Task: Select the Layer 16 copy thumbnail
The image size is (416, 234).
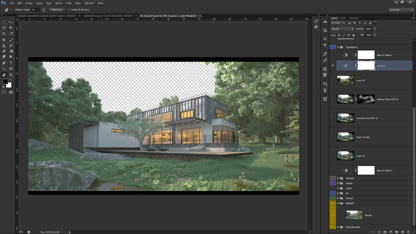Action: (345, 136)
